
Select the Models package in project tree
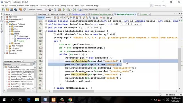pos(17,31)
